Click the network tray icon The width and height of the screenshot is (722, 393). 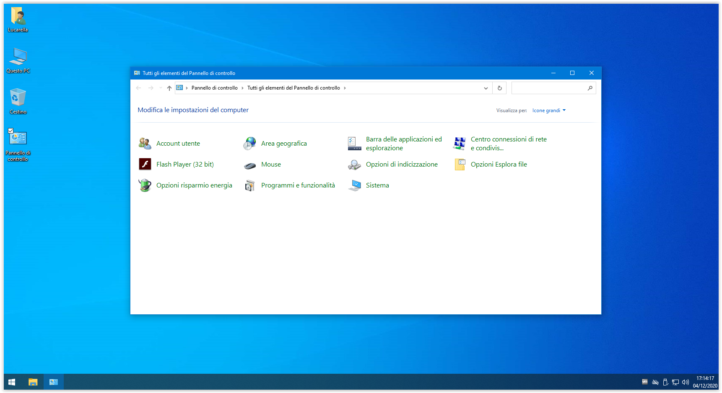[675, 382]
